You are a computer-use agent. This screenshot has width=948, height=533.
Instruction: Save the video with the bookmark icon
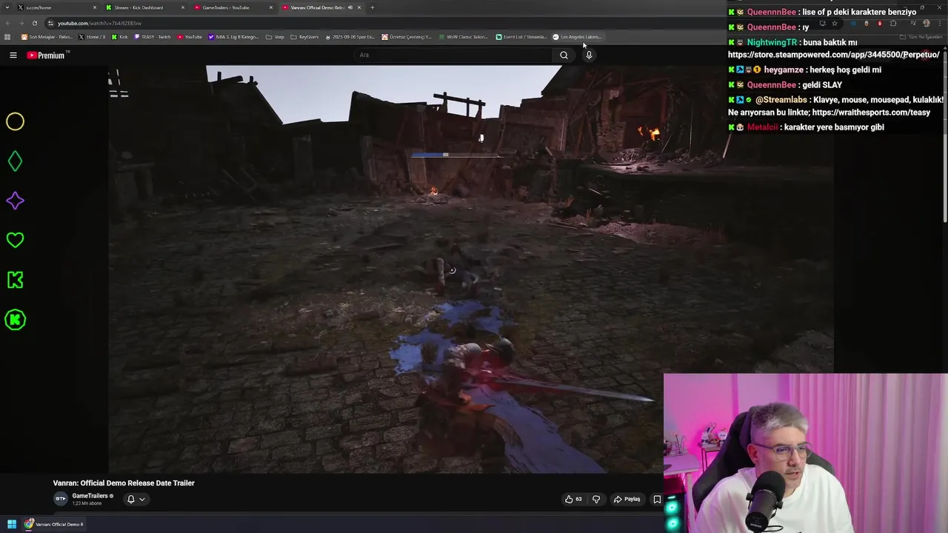point(656,499)
